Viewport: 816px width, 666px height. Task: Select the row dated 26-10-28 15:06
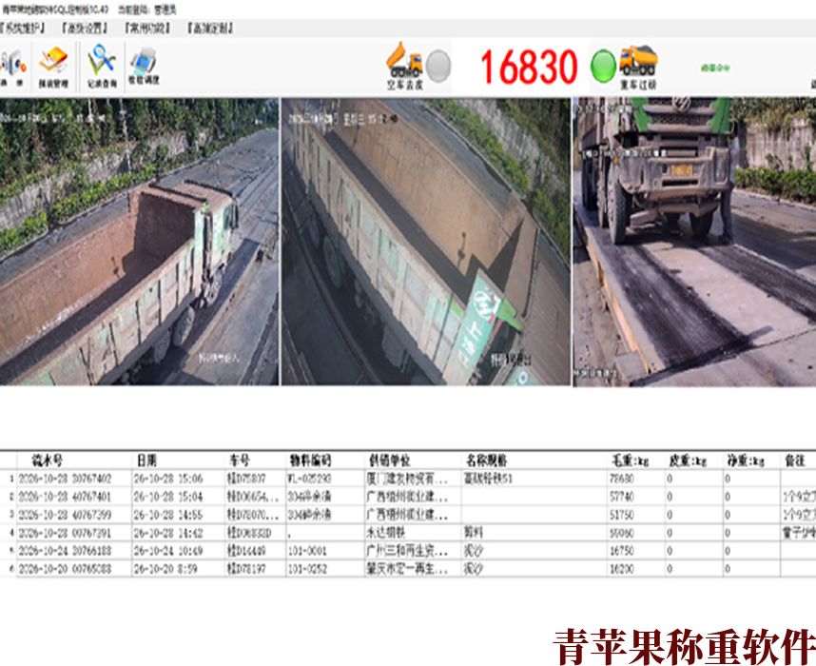point(408,479)
